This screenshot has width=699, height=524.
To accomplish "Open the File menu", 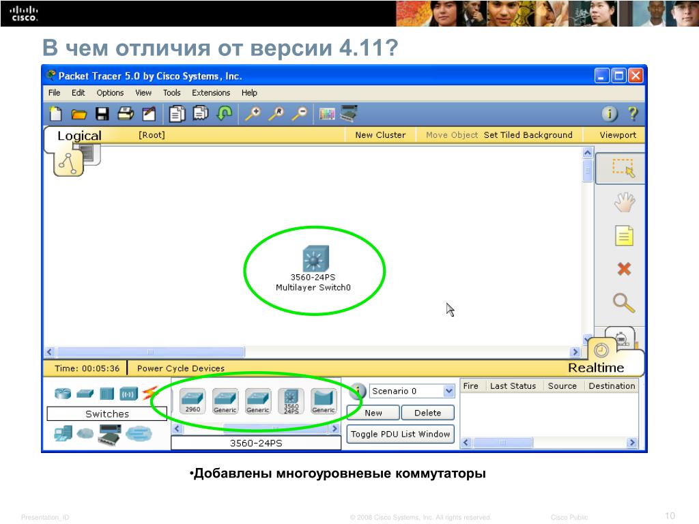I will [55, 93].
